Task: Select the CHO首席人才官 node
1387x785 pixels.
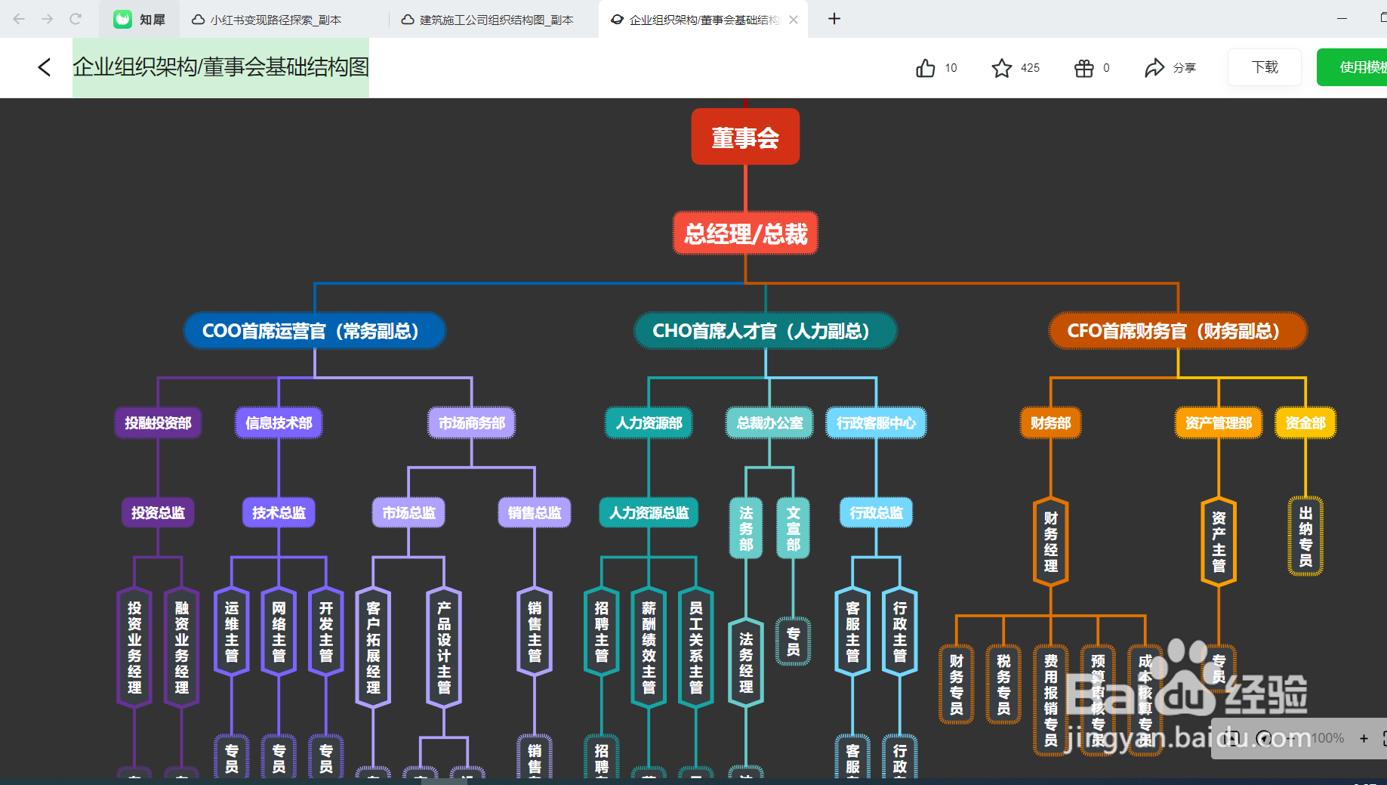Action: 765,331
